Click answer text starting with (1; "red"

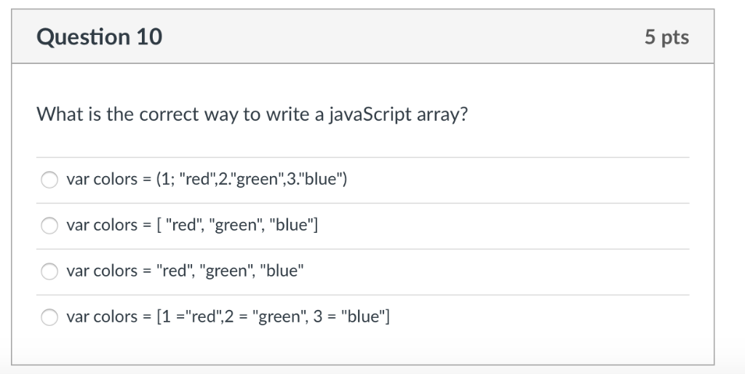coord(207,179)
